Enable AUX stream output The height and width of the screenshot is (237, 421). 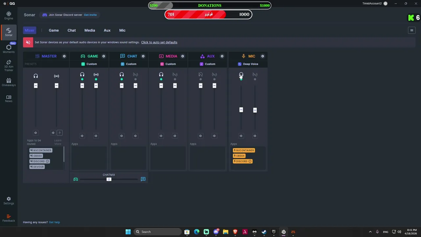tap(214, 75)
